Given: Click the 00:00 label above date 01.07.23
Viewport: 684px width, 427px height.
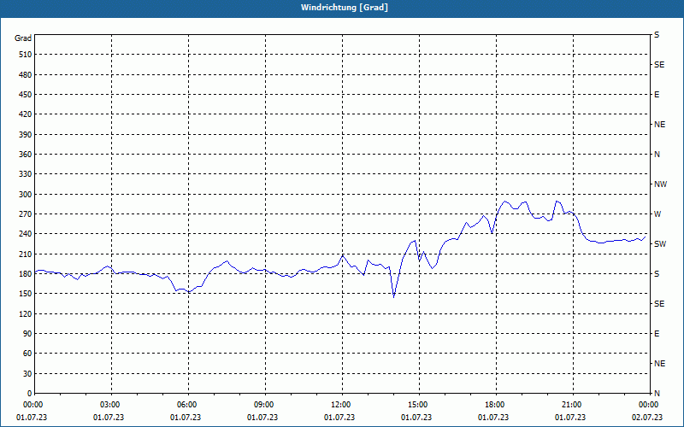Looking at the screenshot, I should point(32,405).
